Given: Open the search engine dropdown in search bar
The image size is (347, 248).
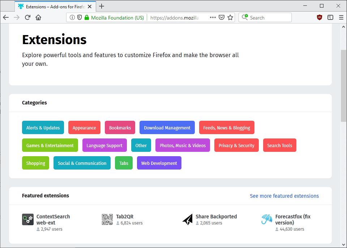Looking at the screenshot, I should 245,17.
